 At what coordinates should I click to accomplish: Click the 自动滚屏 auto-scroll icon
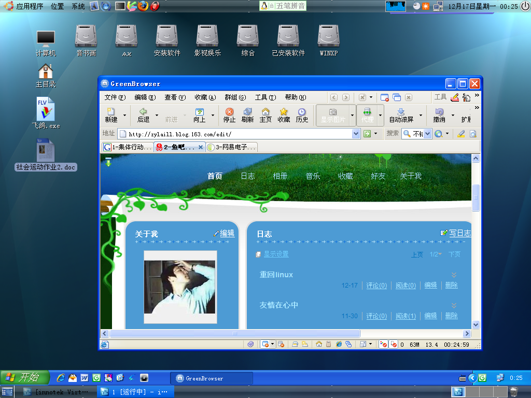click(401, 116)
